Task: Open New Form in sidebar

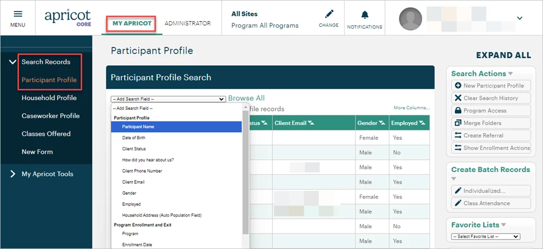Action: (37, 152)
